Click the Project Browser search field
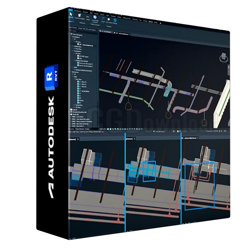This screenshot has height=248, width=248. pos(84,31)
